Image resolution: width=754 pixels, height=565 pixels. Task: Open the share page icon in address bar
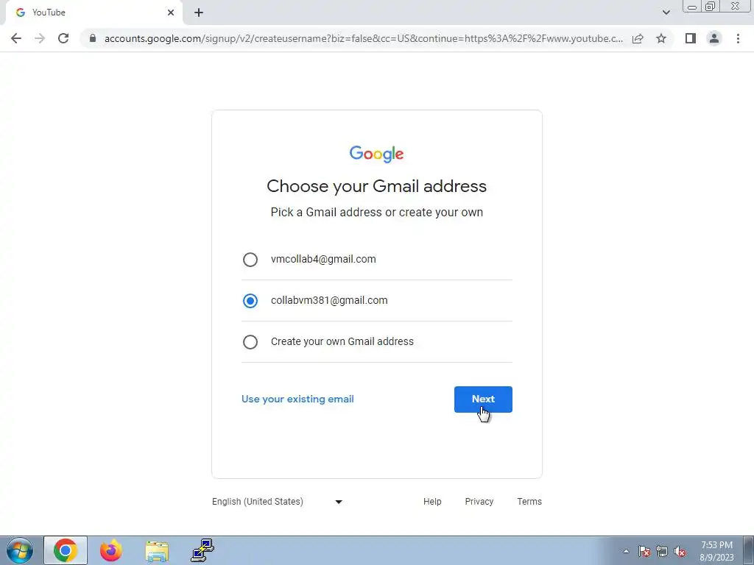(x=638, y=38)
